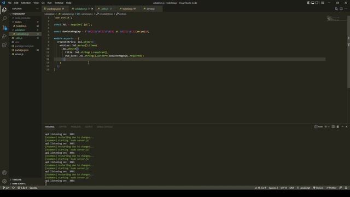Image resolution: width=350 pixels, height=197 pixels.
Task: Split the terminal panel
Action: click(333, 126)
